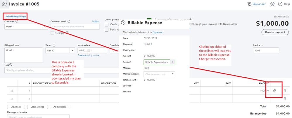Open the Expense link in Billable Expense panel

(x=158, y=32)
